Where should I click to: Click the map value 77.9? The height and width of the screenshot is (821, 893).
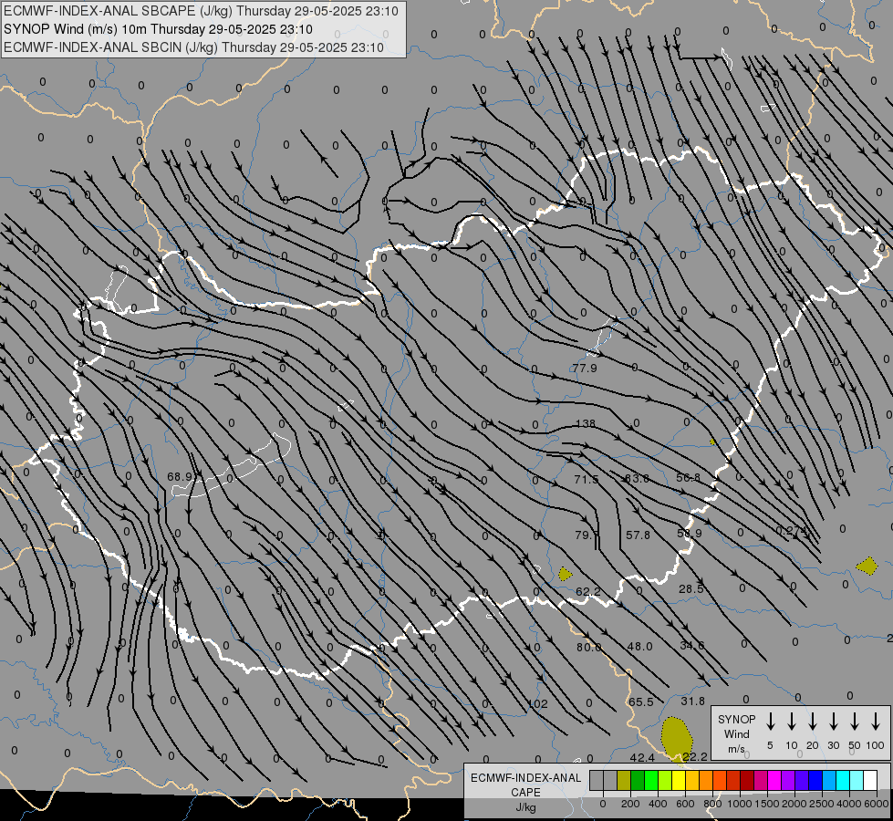[x=585, y=368]
